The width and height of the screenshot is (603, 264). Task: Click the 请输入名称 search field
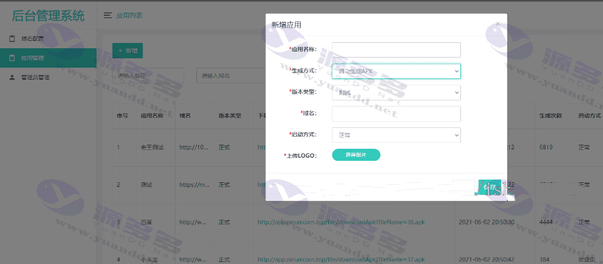click(x=148, y=76)
